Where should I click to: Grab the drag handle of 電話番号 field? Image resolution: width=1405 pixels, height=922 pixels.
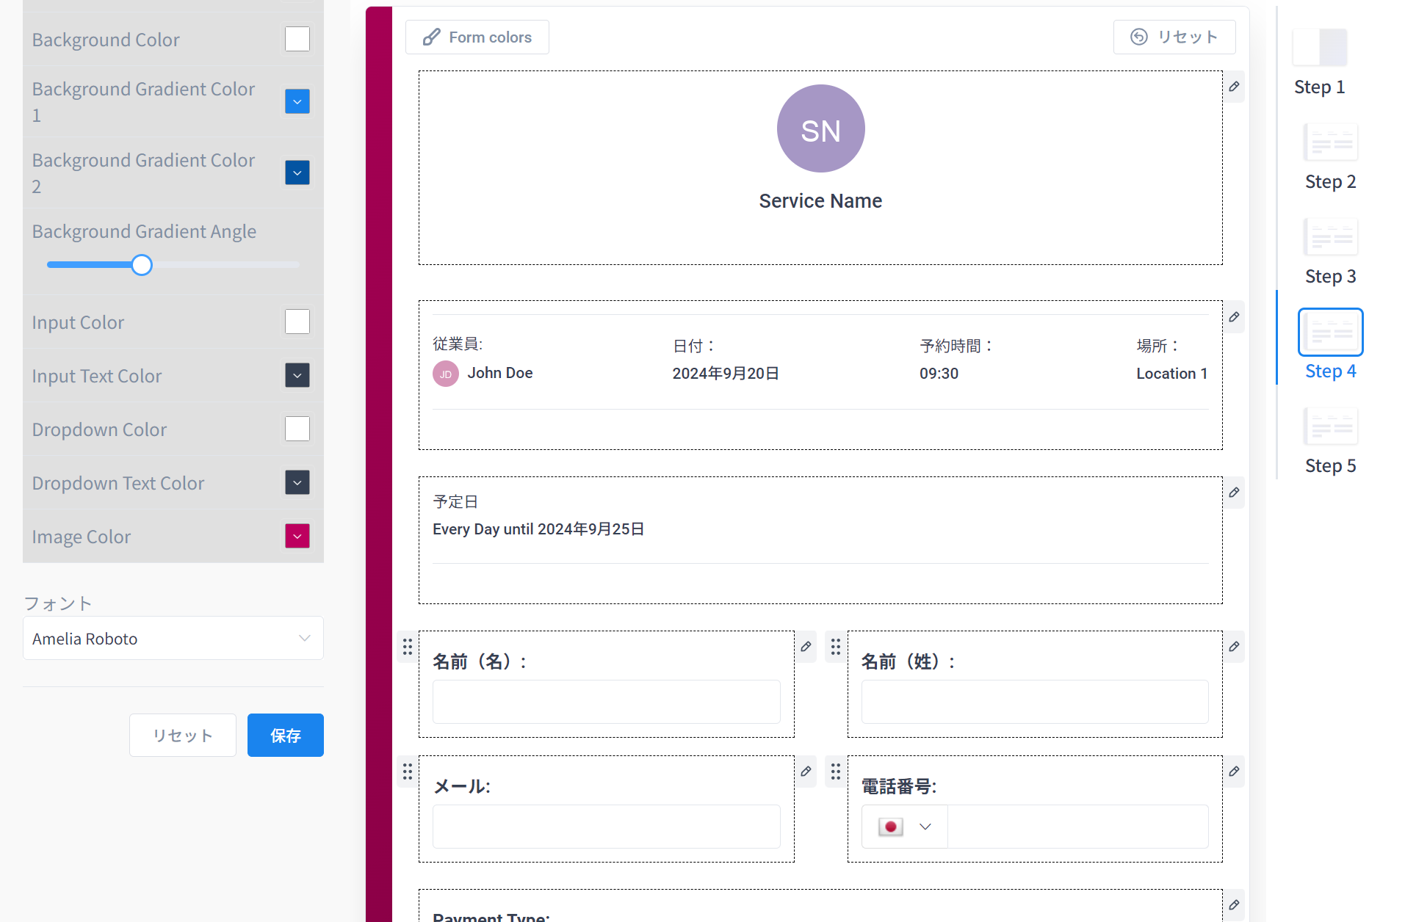click(836, 772)
